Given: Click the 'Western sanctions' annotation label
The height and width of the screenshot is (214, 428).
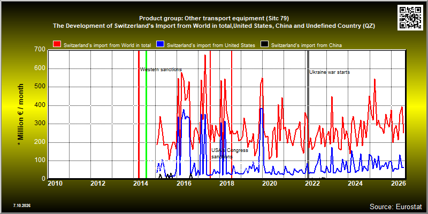Looking at the screenshot, I should [x=161, y=70].
